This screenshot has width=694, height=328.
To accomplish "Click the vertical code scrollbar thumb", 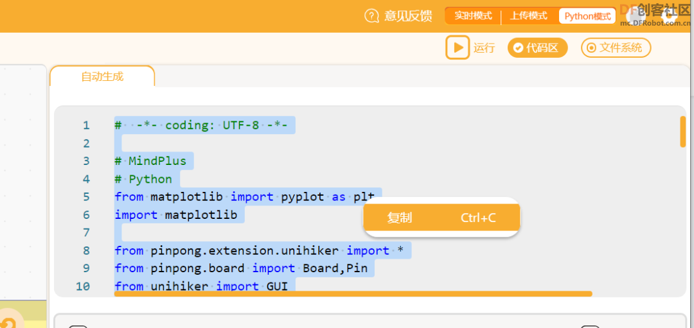I will coord(683,132).
